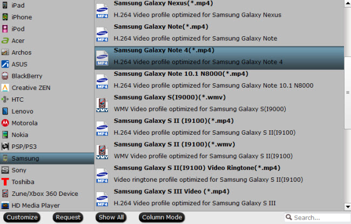Select Samsung Galaxy Note 4(*.mp4) profile
Image resolution: width=351 pixels, height=224 pixels.
click(x=219, y=58)
